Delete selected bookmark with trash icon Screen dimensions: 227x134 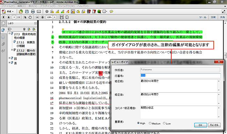(24, 29)
